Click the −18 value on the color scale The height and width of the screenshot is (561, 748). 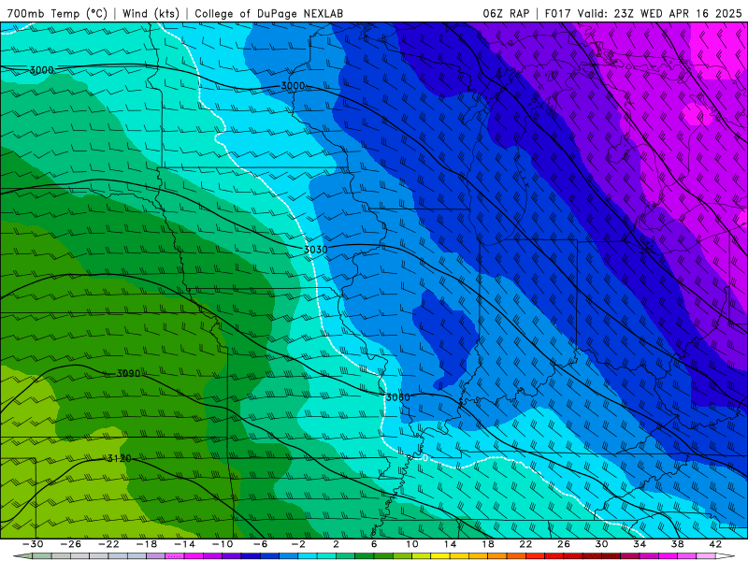[147, 544]
